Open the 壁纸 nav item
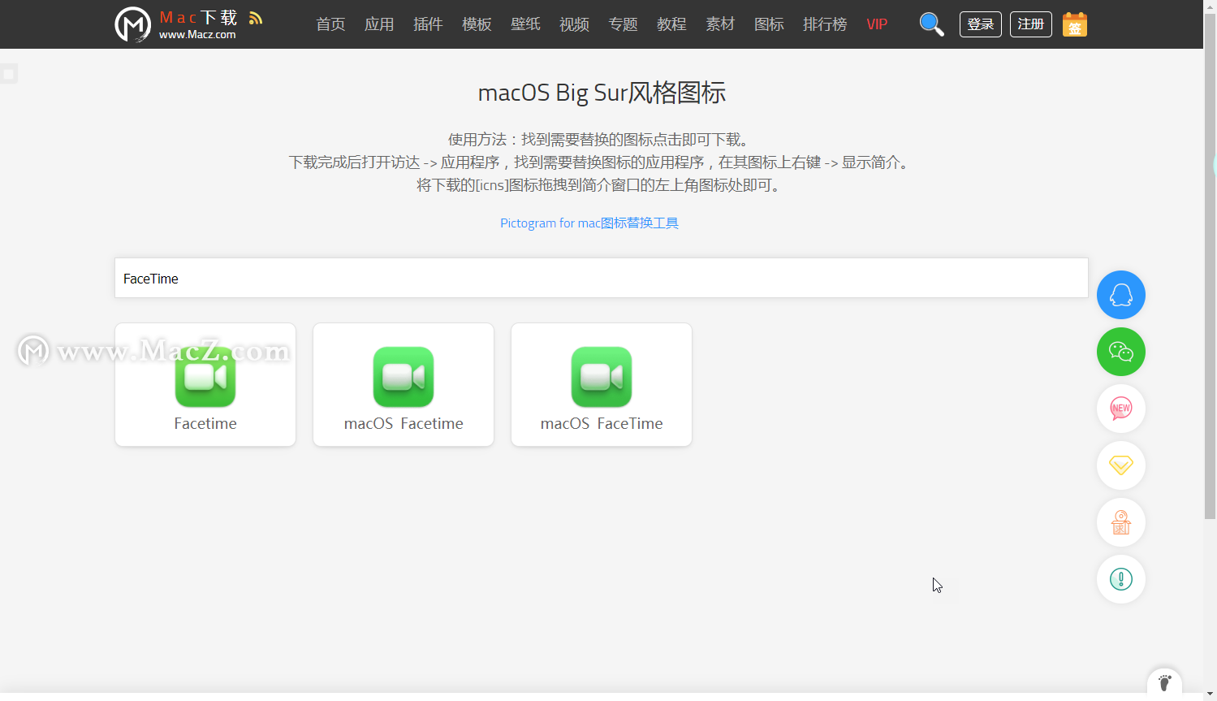The width and height of the screenshot is (1217, 701). (525, 24)
